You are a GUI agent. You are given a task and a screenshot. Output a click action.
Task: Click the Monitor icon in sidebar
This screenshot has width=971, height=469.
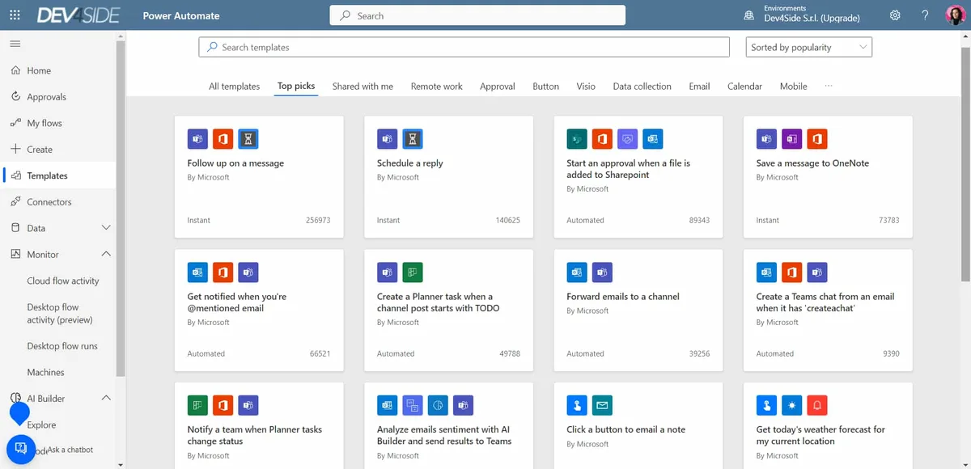coord(15,254)
